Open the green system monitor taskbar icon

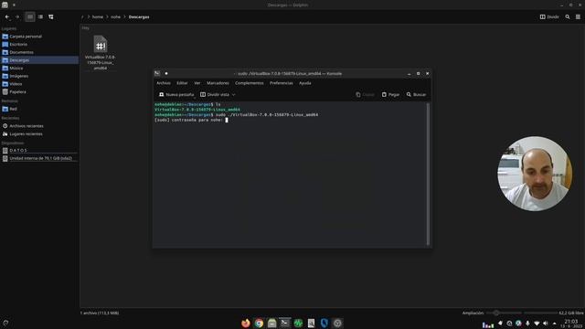[298, 323]
